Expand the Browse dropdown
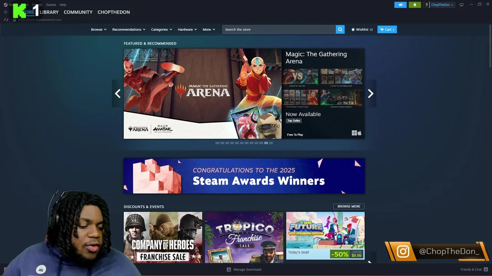 99,30
